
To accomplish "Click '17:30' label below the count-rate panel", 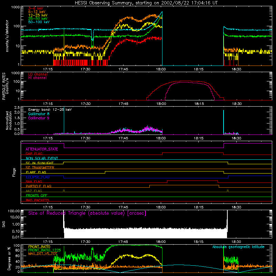I will 86,69.
